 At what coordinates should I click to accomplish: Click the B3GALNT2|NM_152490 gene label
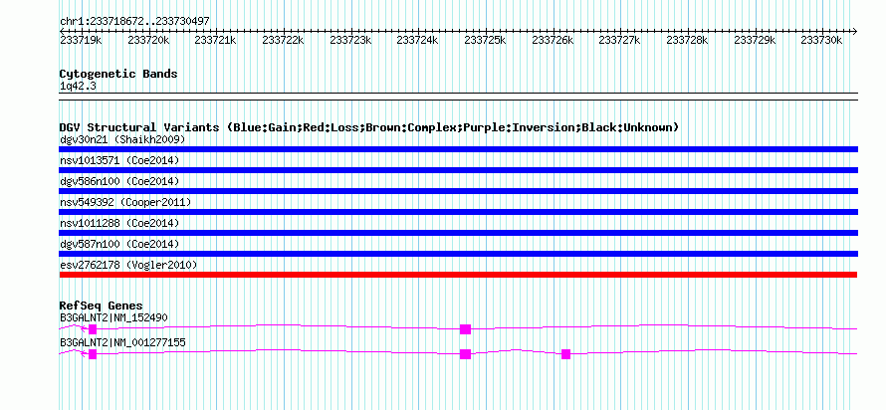113,317
